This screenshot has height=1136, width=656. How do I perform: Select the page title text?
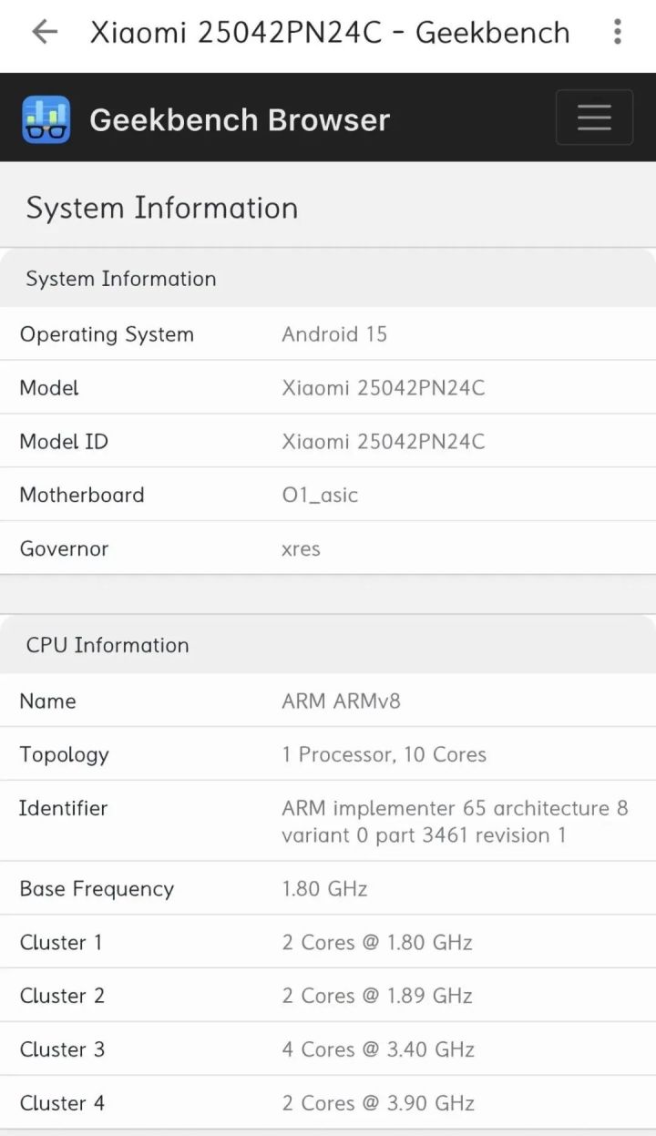[x=330, y=33]
